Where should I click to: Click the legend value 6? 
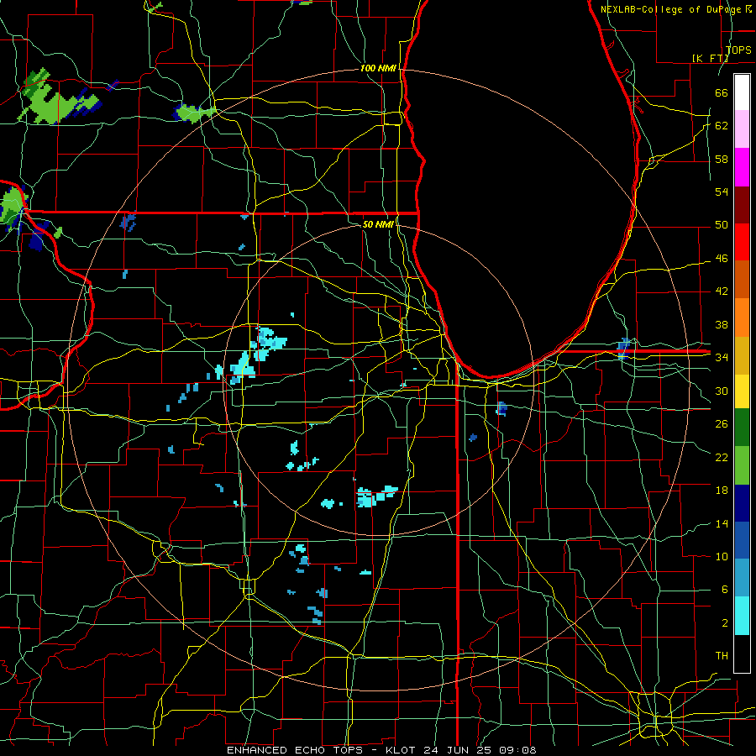724,590
